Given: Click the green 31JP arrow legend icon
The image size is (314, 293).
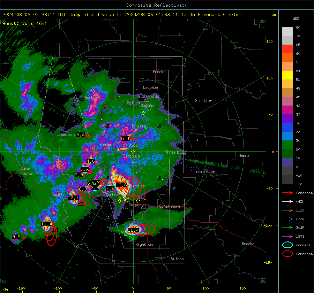Looking at the screenshot, I should coord(287,228).
